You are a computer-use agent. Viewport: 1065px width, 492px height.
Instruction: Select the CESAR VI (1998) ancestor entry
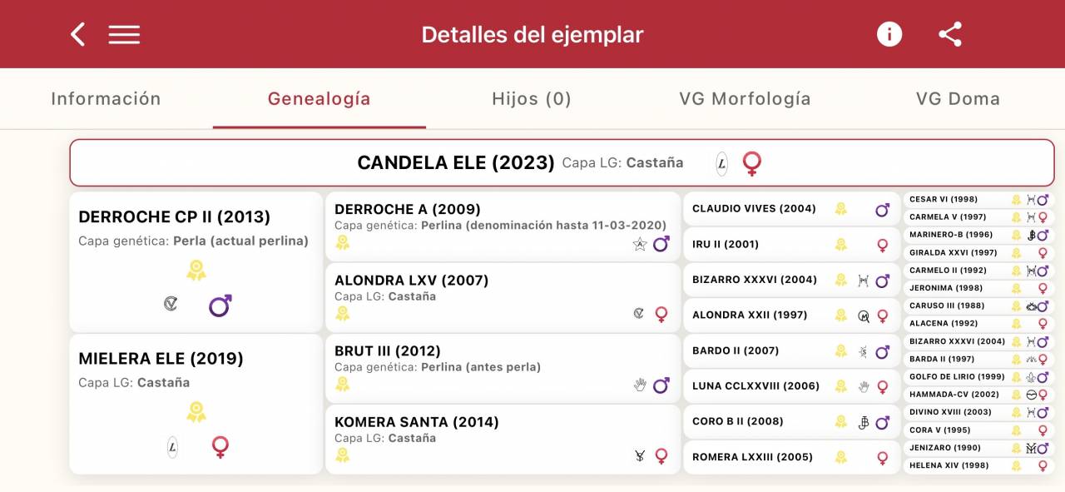pyautogui.click(x=943, y=200)
